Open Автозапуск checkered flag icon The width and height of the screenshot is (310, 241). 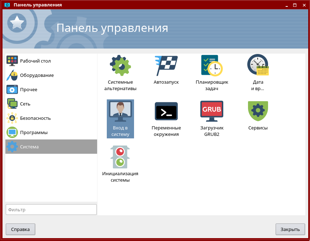pyautogui.click(x=166, y=66)
